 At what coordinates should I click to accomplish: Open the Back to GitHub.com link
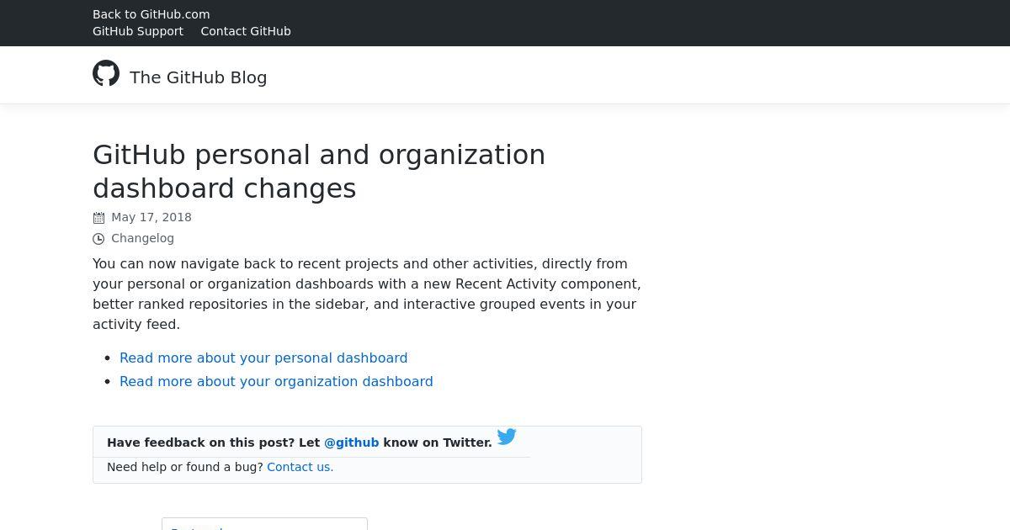[x=151, y=14]
